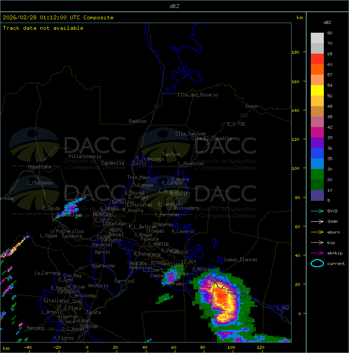This screenshot has height=353, width=349.
Task: Click the 'Cacheuta' map label
Action: pos(72,236)
